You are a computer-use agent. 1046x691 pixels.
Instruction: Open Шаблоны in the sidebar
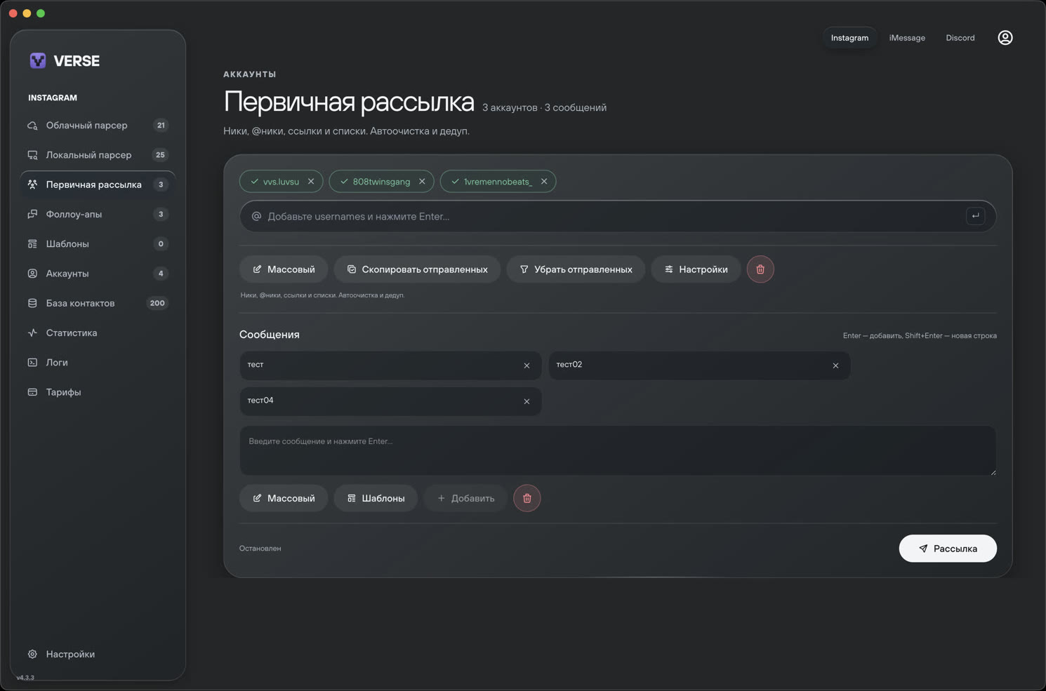coord(98,244)
